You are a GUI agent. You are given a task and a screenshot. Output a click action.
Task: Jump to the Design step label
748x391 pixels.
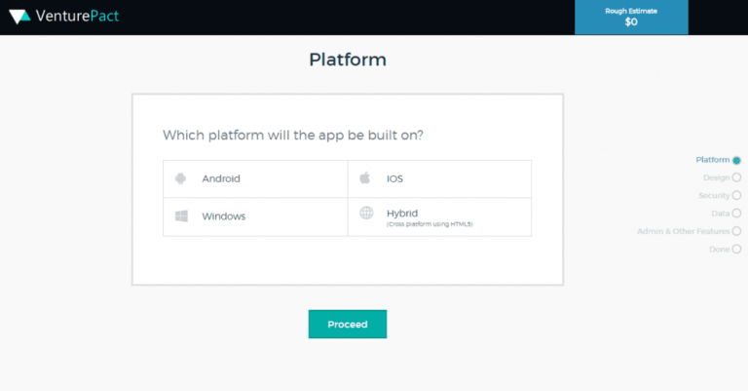coord(716,177)
